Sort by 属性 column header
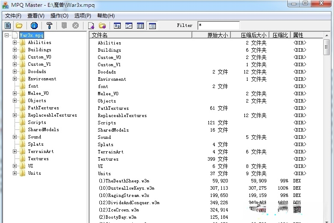334x223 pixels. tap(307, 35)
